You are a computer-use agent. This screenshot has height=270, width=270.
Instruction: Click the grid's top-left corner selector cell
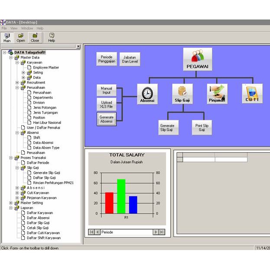[x=180, y=154]
